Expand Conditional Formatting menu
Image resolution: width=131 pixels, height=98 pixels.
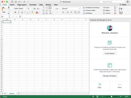[92, 8]
